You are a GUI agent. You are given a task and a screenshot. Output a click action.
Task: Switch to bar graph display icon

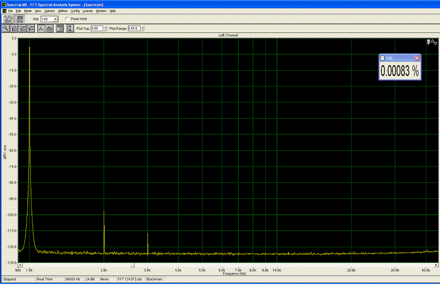50,28
